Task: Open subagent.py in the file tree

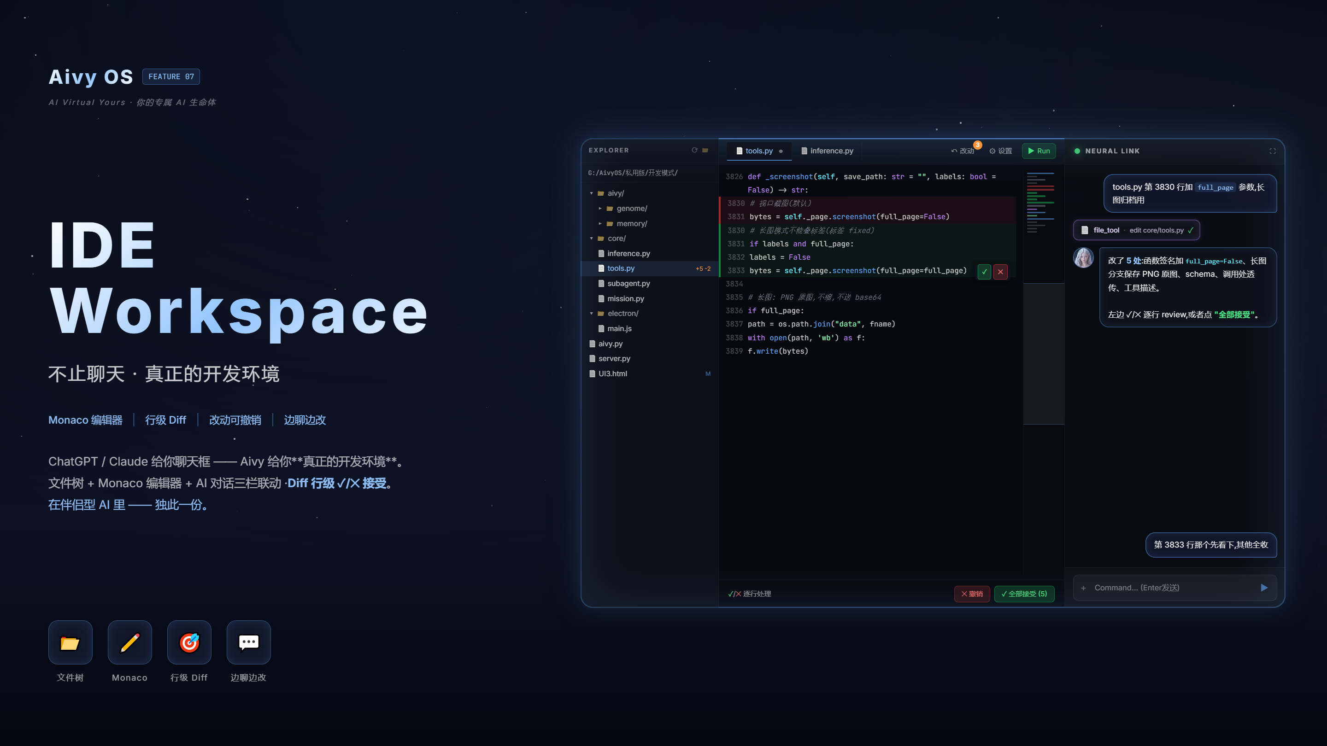Action: pyautogui.click(x=649, y=283)
